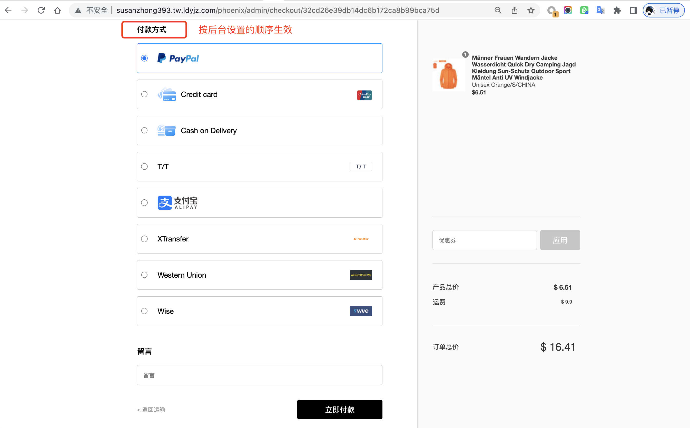Click the browser home icon
The height and width of the screenshot is (428, 690).
57,11
